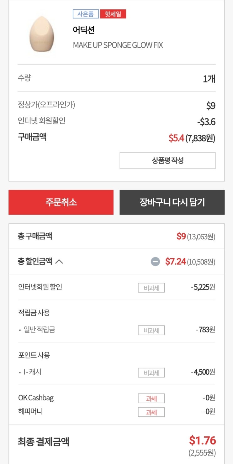Open MAKE UP SPONGE GLOW FIX product
The height and width of the screenshot is (464, 233).
(x=118, y=45)
